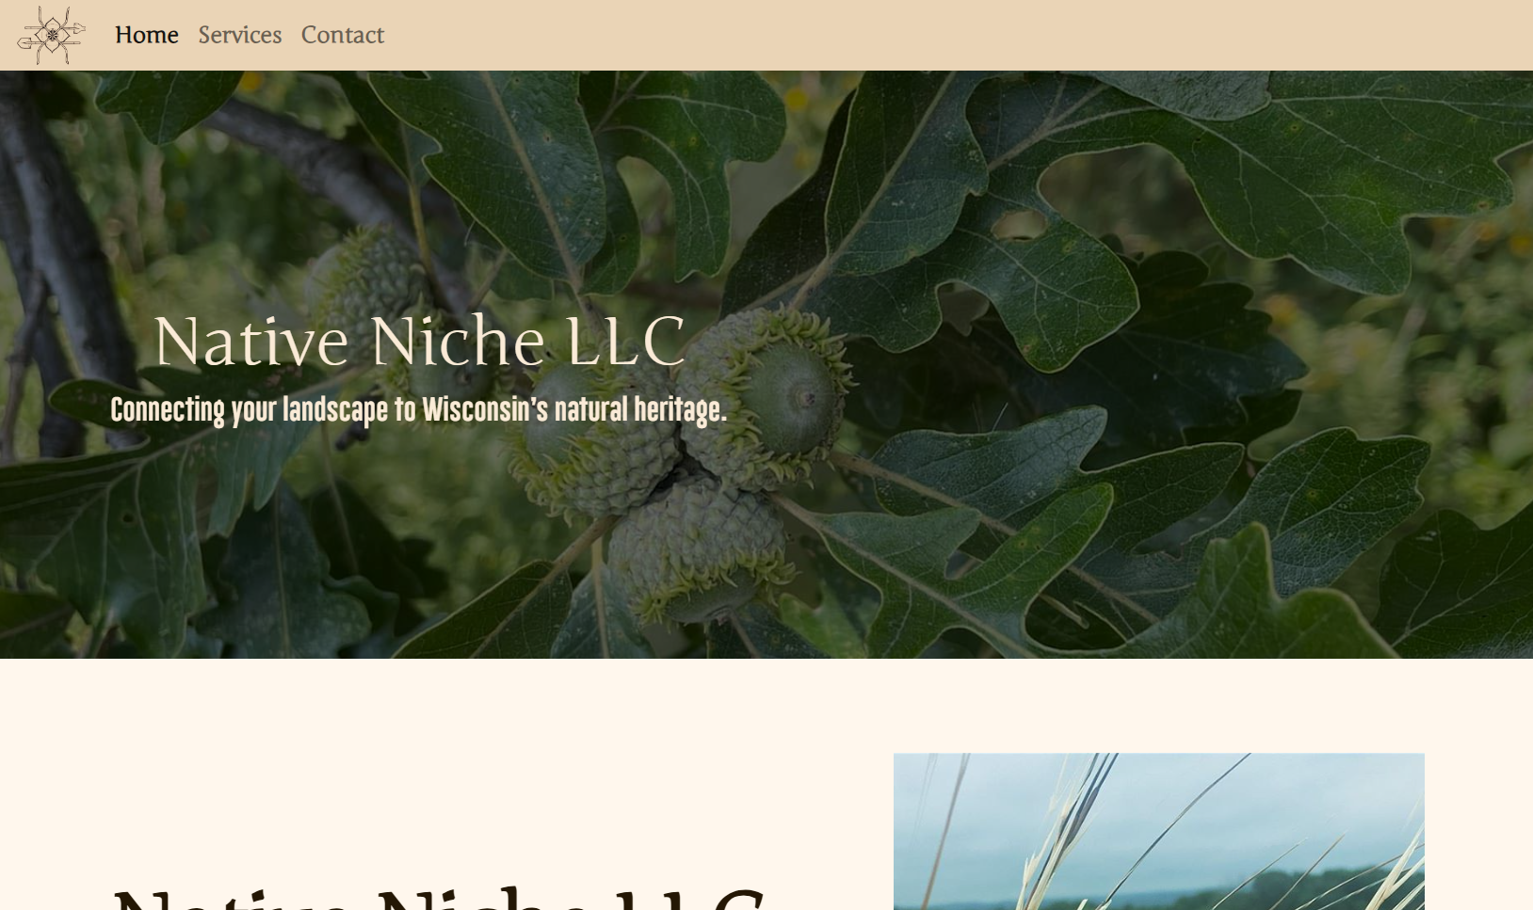Click the bottom acorn in the cluster
1533x910 pixels.
[699, 551]
